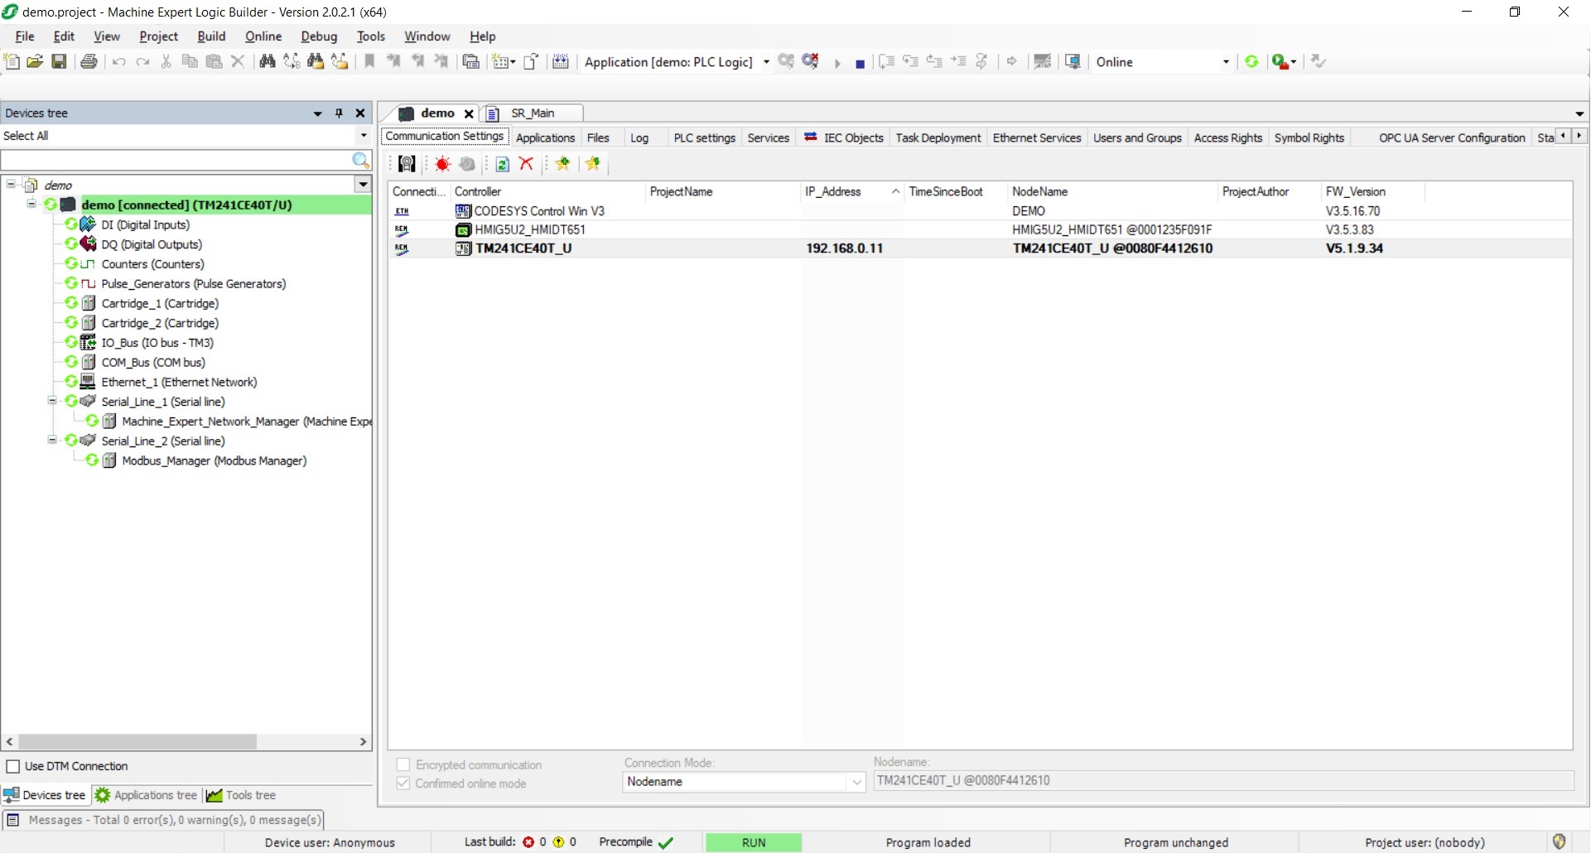1591x853 pixels.
Task: Collapse the Serial_Line_1 tree node
Action: tap(52, 401)
